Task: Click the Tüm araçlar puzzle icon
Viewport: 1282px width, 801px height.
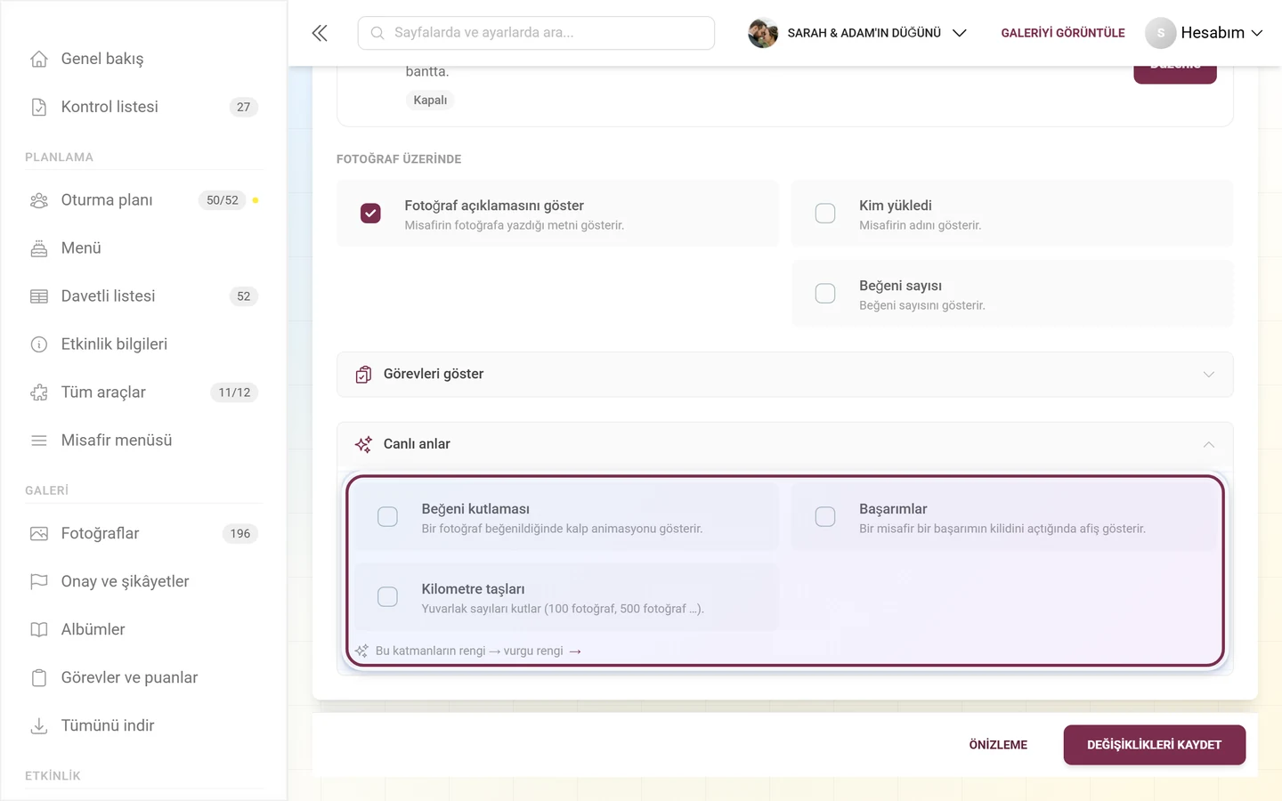Action: tap(39, 392)
